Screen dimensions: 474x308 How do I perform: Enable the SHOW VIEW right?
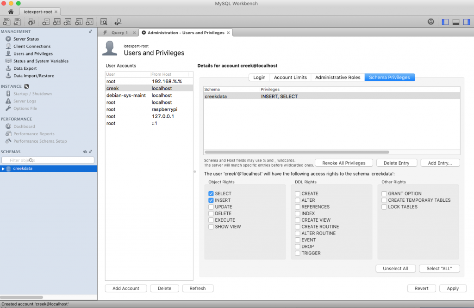pos(211,227)
